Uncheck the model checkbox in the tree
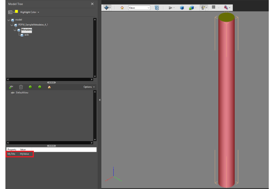 pyautogui.click(x=14, y=20)
